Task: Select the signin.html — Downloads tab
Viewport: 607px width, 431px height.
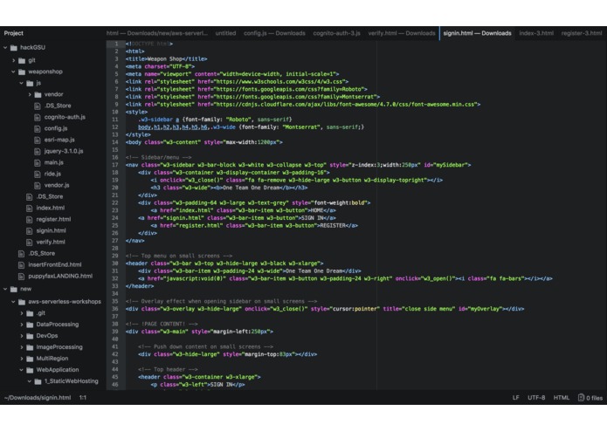Action: pos(478,33)
